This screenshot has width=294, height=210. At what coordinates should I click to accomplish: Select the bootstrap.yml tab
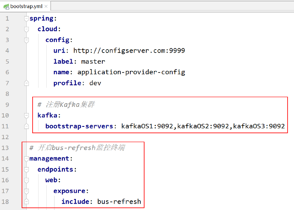click(x=25, y=6)
